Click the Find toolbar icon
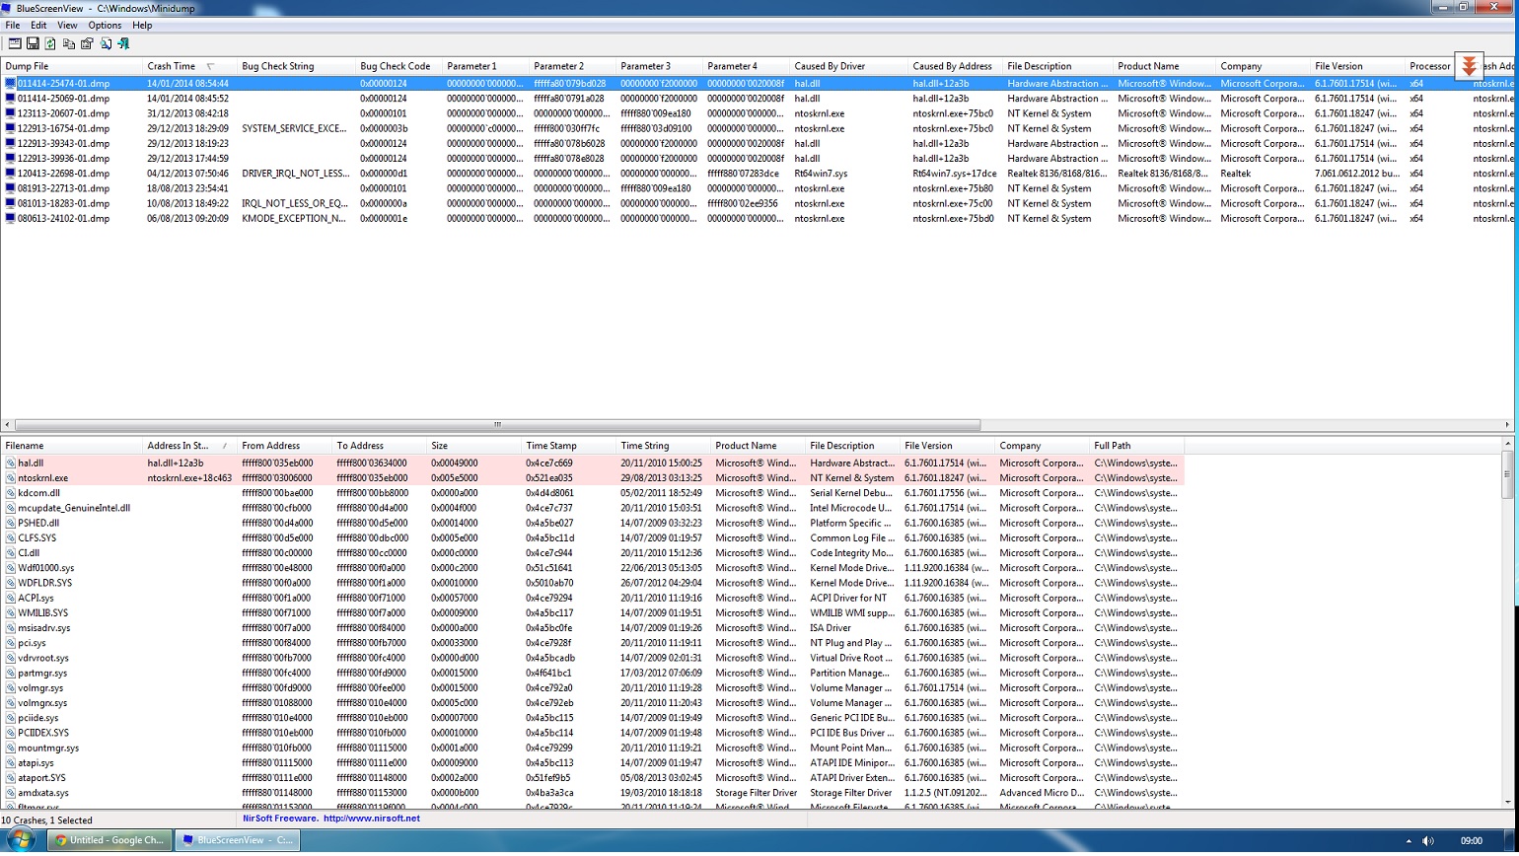The width and height of the screenshot is (1519, 856). click(x=106, y=43)
